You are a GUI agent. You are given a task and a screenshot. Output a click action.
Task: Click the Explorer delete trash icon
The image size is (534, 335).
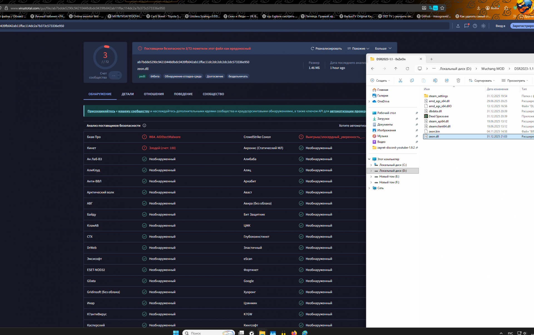click(x=458, y=80)
